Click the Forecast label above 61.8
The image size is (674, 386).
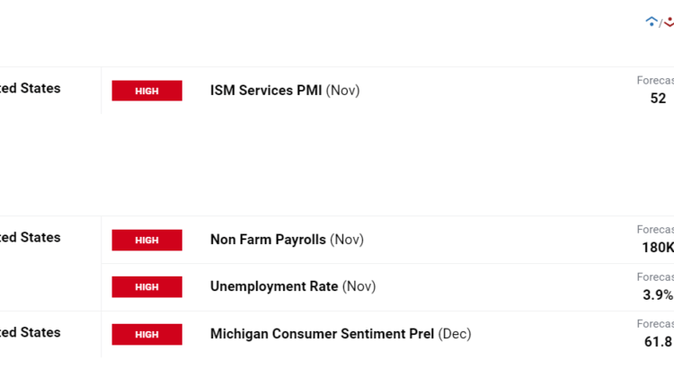click(655, 324)
